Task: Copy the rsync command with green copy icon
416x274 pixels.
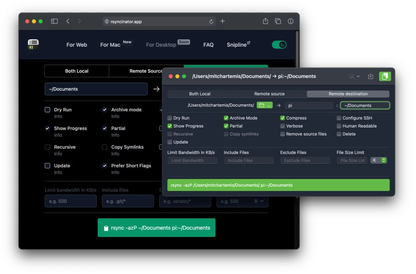Action: (385, 76)
